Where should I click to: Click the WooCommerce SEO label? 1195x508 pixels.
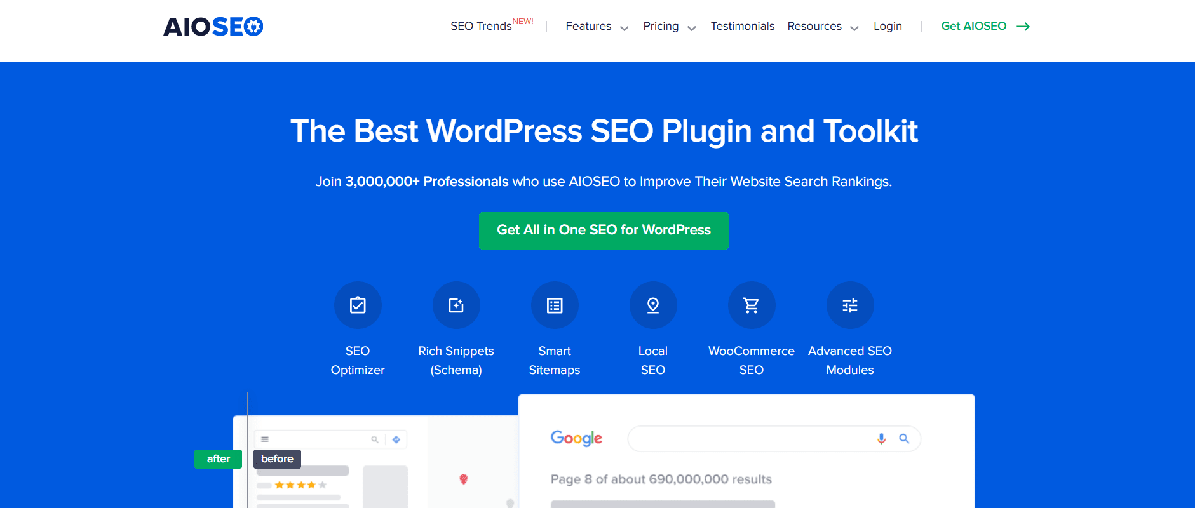click(752, 360)
